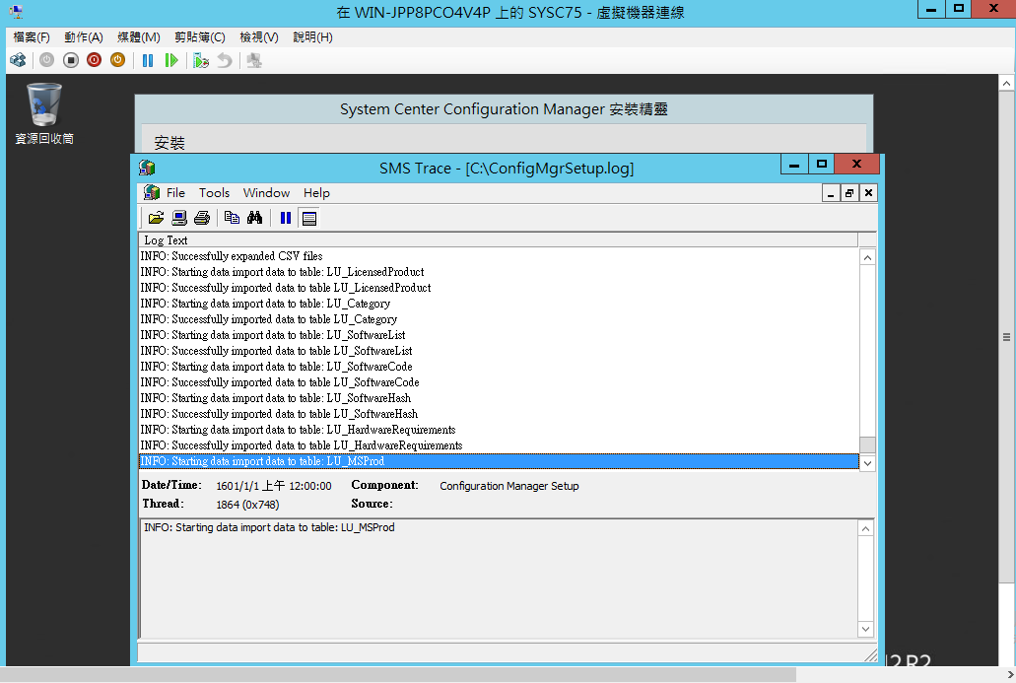This screenshot has height=683, width=1016.
Task: Click the VM Start power icon
Action: click(x=46, y=60)
